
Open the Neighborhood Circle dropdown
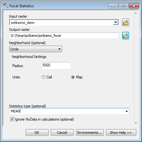[x=36, y=49]
